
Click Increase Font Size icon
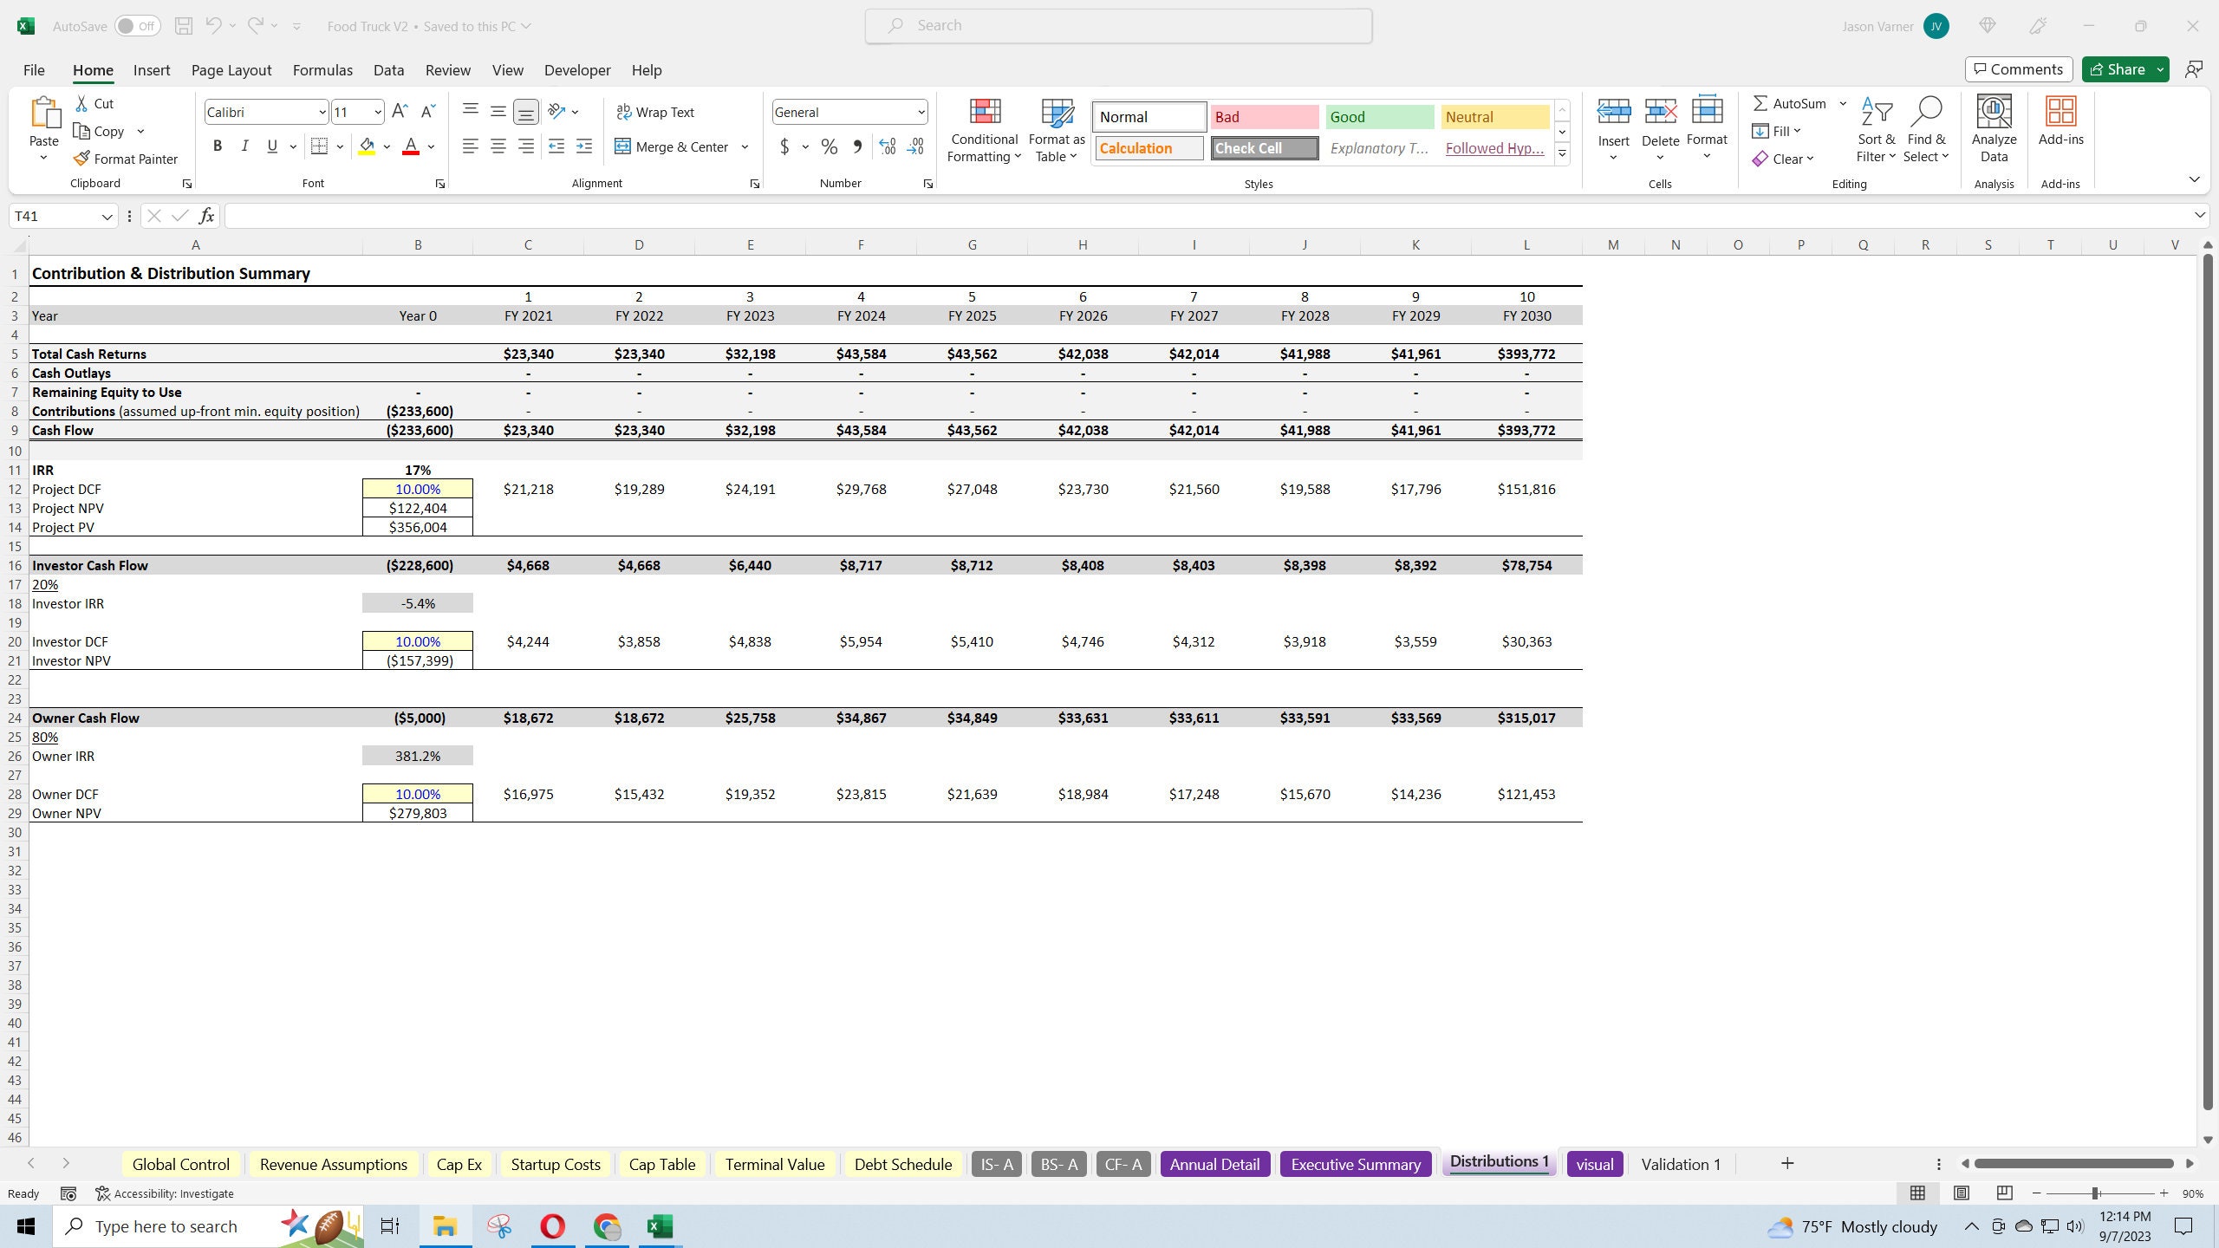[x=400, y=112]
